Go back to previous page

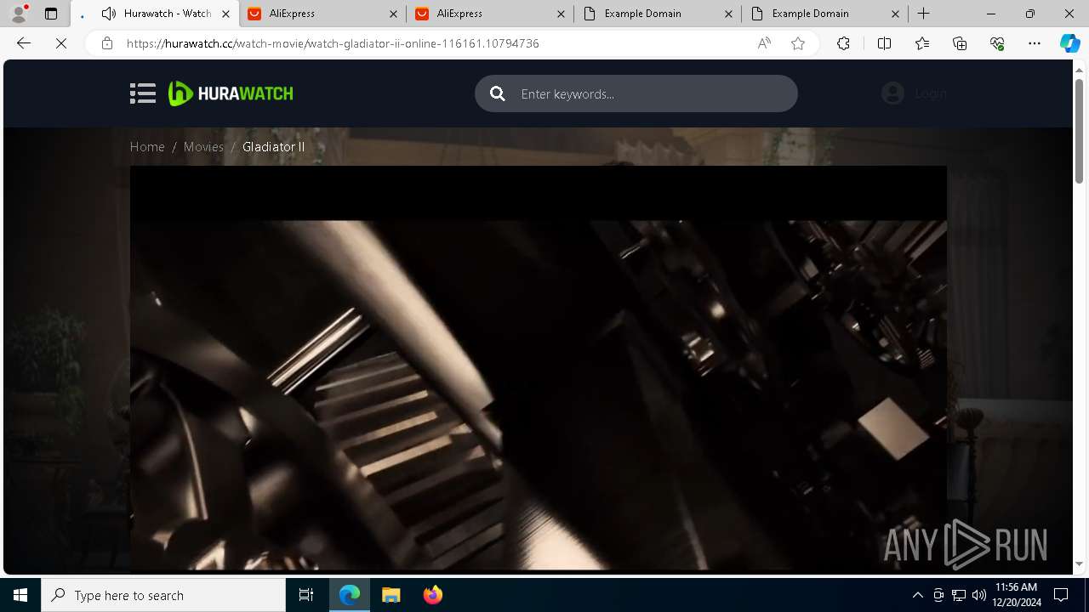24,43
